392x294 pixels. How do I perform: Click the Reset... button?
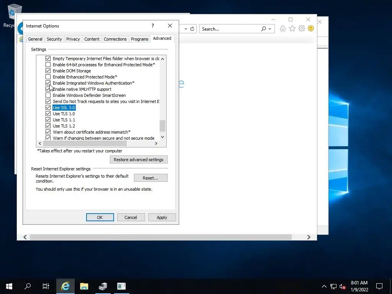click(150, 178)
